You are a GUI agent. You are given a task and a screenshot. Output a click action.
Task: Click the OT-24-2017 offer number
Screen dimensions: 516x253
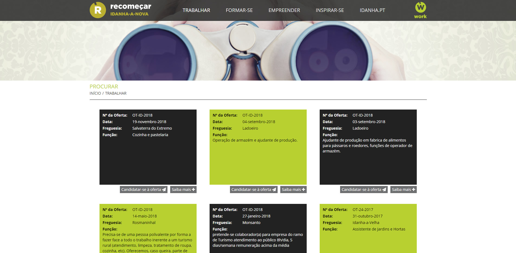363,210
